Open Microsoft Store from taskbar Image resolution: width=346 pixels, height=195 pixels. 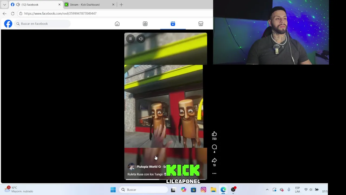tap(194, 190)
